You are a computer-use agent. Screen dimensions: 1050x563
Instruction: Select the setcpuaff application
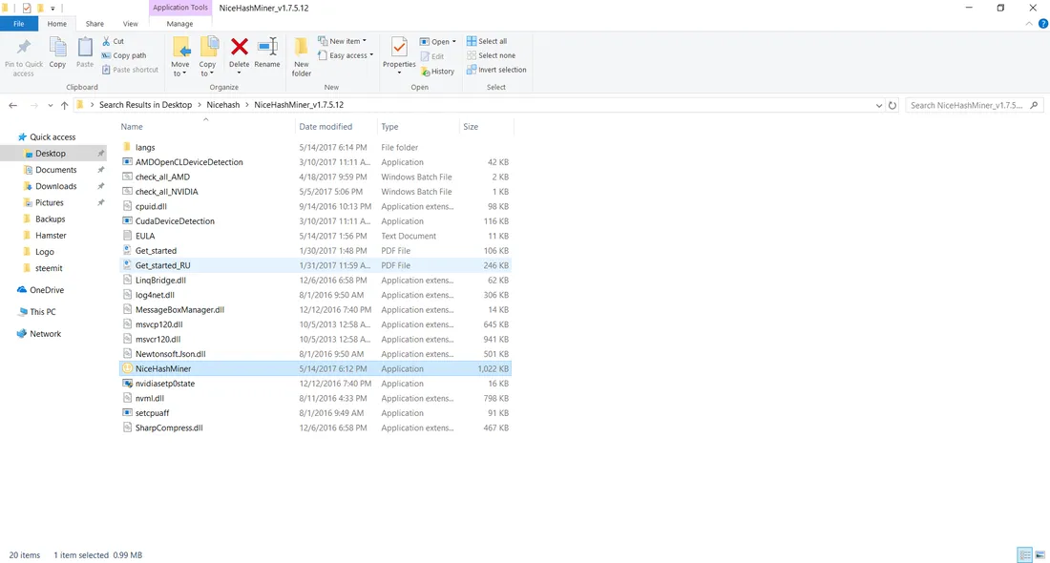tap(315, 413)
